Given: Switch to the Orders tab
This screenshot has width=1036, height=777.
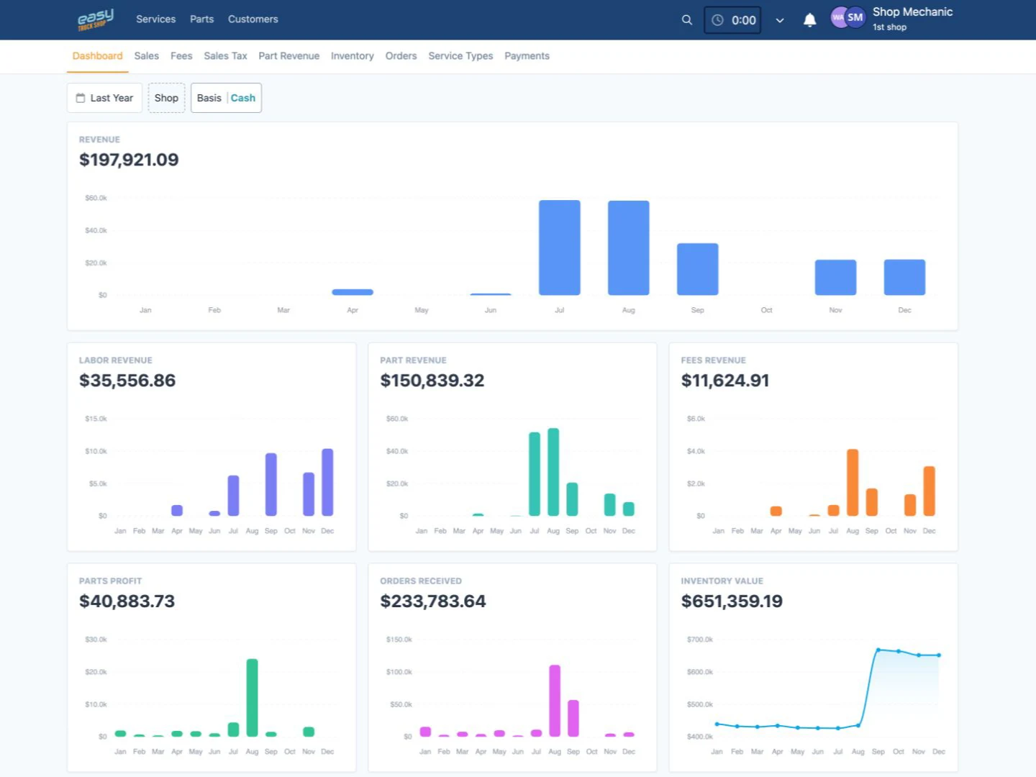Looking at the screenshot, I should [x=401, y=56].
